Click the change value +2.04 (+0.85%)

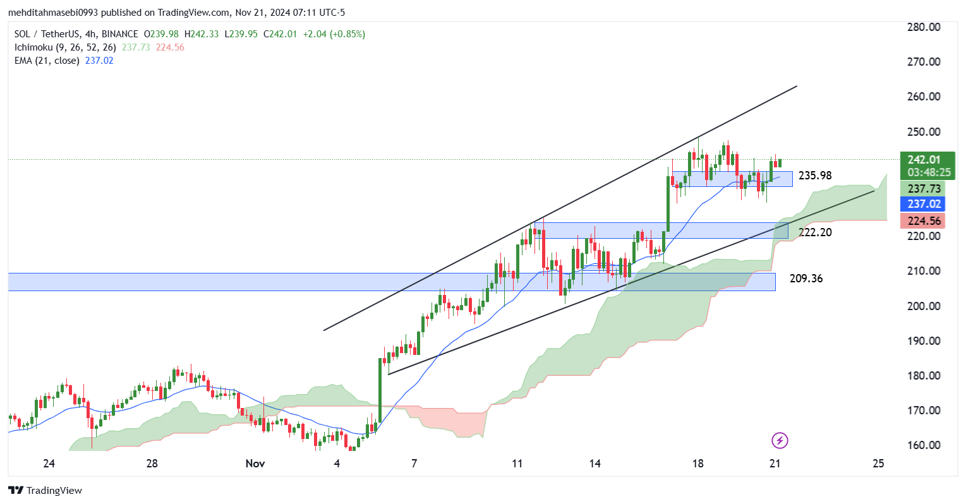[334, 34]
